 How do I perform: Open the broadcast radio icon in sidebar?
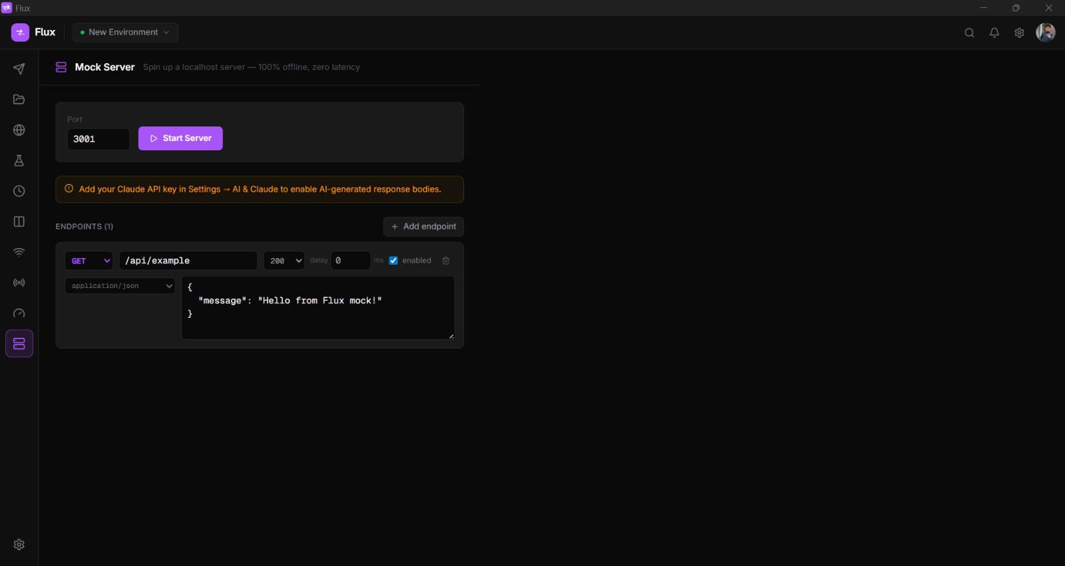[19, 283]
